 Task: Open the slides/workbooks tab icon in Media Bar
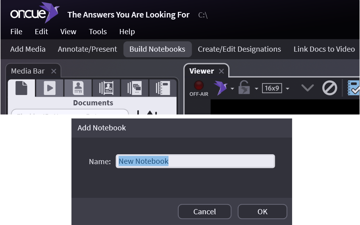pos(134,88)
